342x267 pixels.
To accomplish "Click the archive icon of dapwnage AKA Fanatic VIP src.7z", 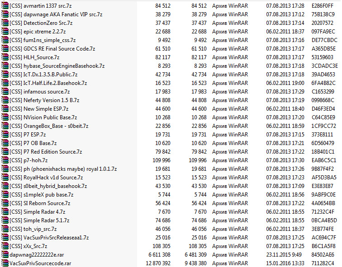I will [x=5, y=14].
